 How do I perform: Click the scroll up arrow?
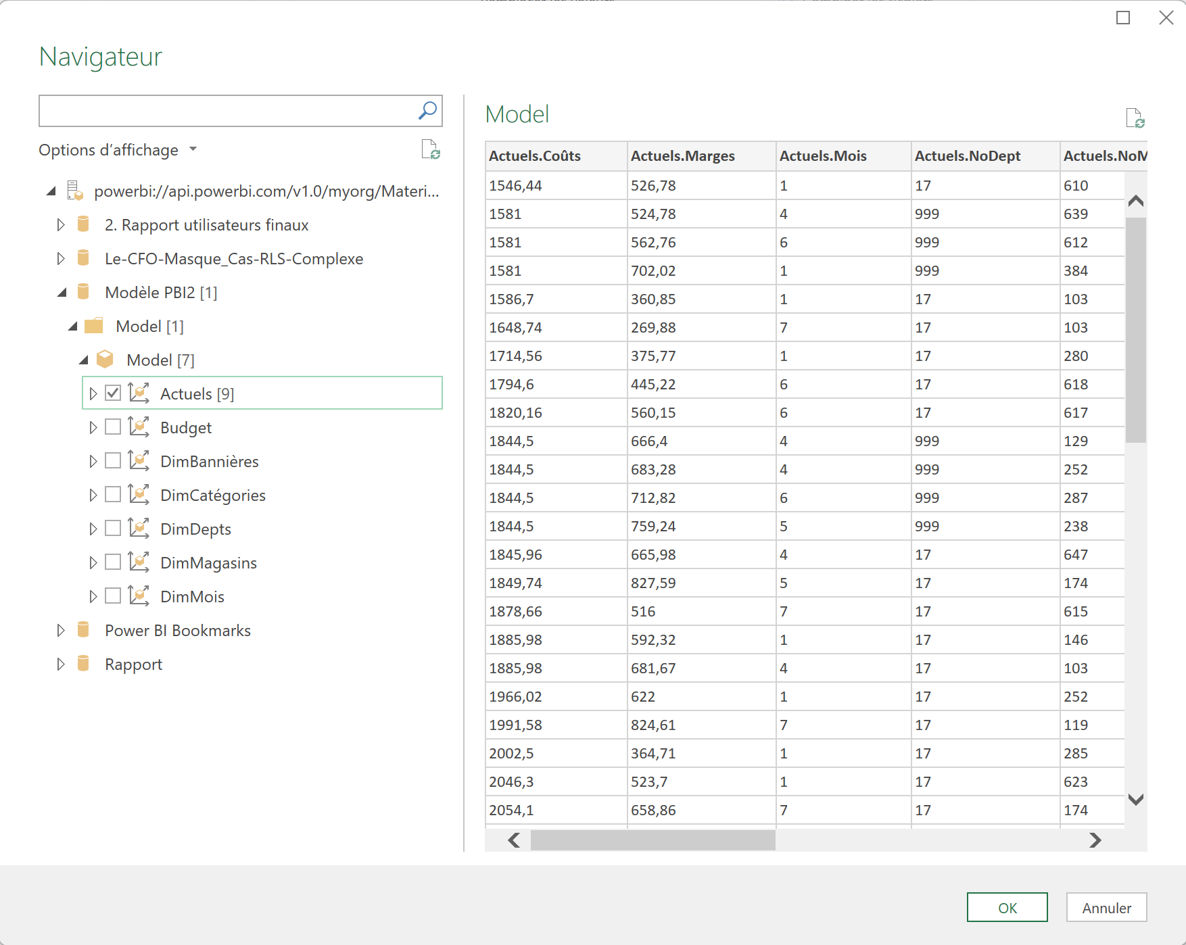(1136, 200)
